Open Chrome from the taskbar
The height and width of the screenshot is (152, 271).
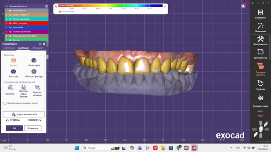pyautogui.click(x=179, y=148)
